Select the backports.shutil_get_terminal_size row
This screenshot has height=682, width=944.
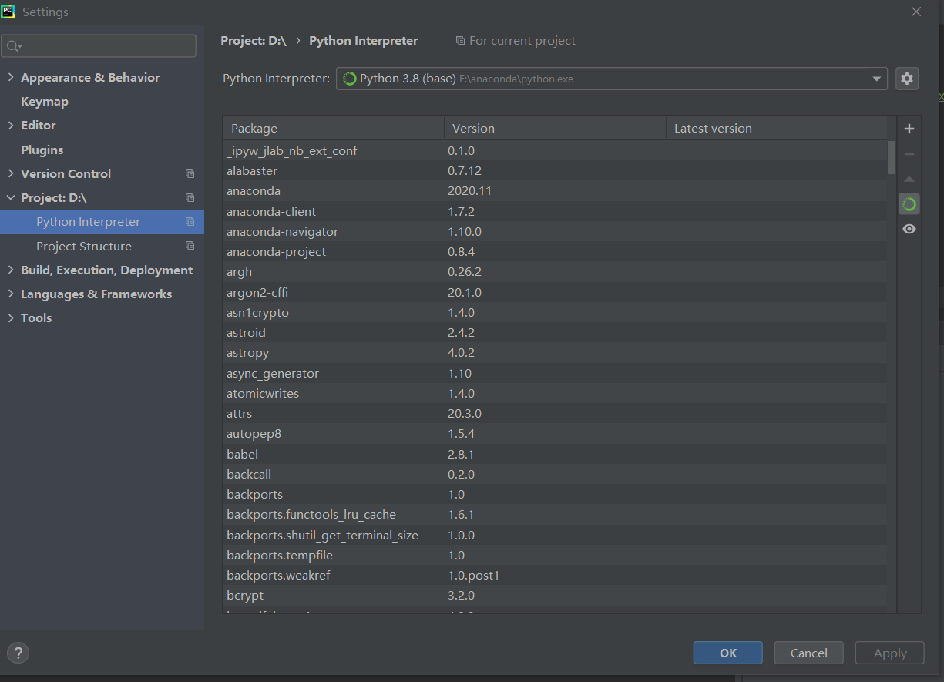click(x=555, y=535)
